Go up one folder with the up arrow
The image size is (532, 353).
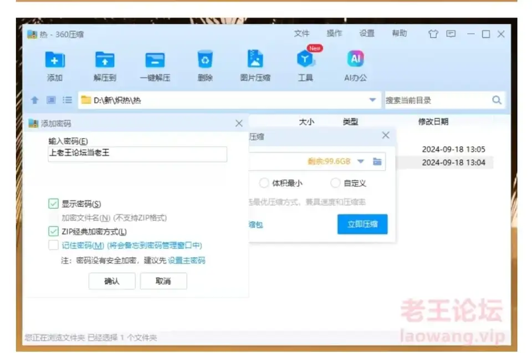34,100
